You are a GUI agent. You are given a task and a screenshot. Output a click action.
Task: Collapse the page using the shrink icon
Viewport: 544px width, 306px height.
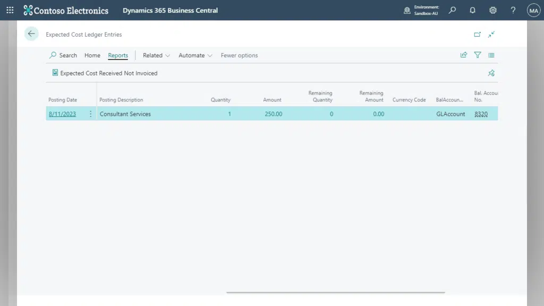[x=491, y=35]
